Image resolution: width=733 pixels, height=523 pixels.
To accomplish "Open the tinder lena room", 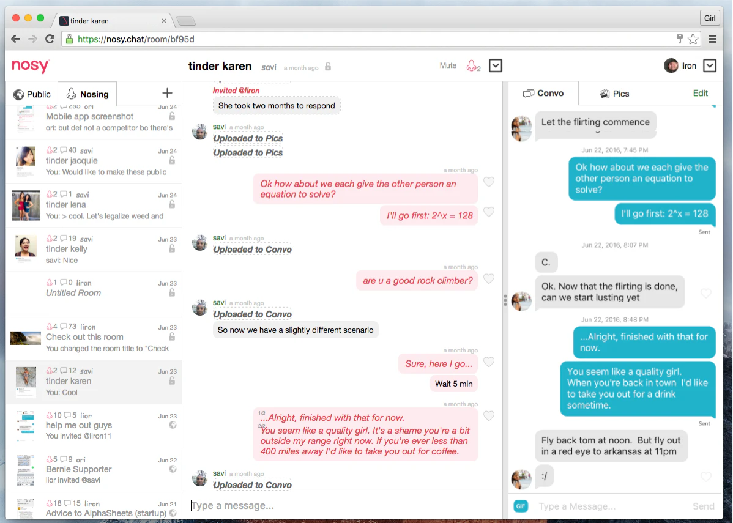I will click(x=94, y=206).
